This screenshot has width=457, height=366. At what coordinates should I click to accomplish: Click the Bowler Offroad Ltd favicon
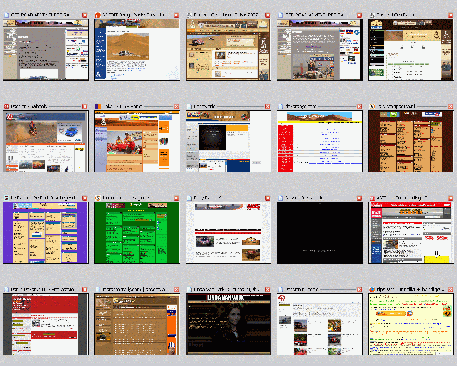[281, 198]
